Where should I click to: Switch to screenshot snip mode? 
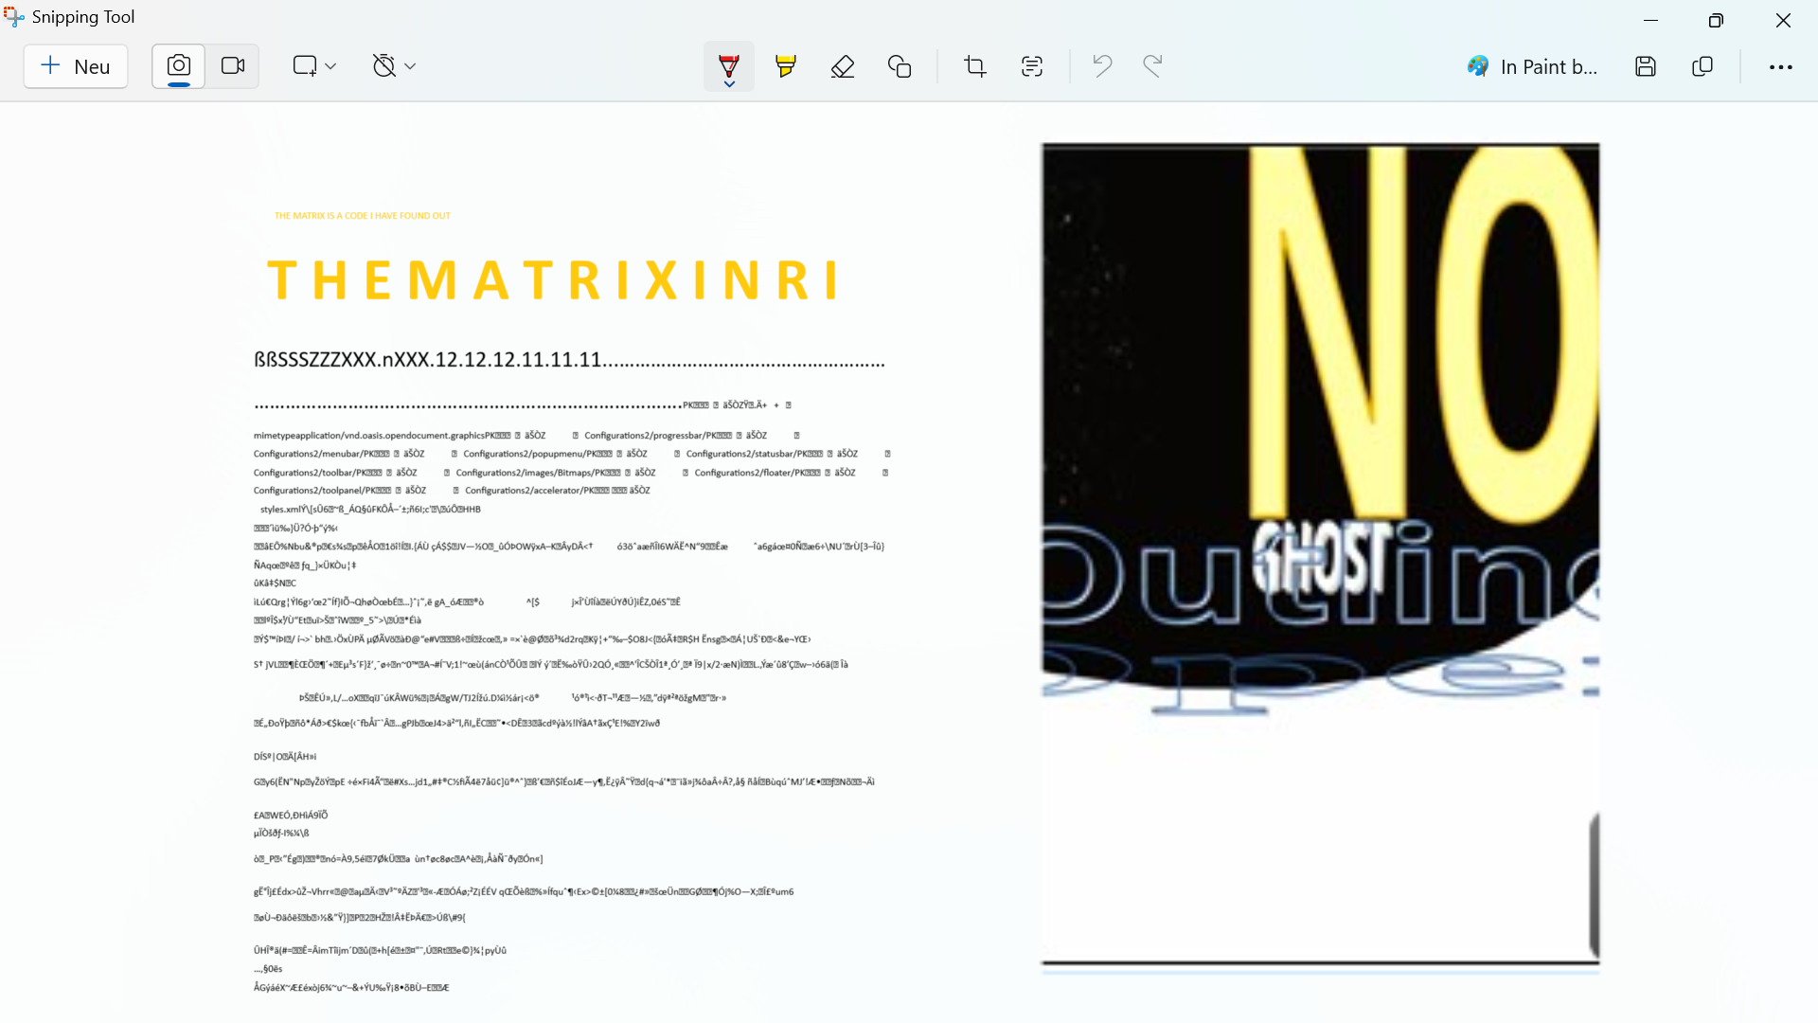coord(179,66)
